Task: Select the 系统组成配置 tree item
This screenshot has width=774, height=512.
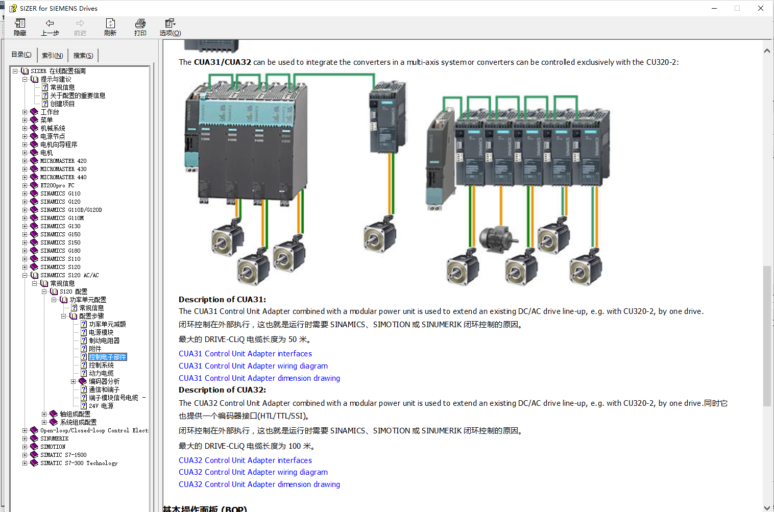Action: point(78,422)
